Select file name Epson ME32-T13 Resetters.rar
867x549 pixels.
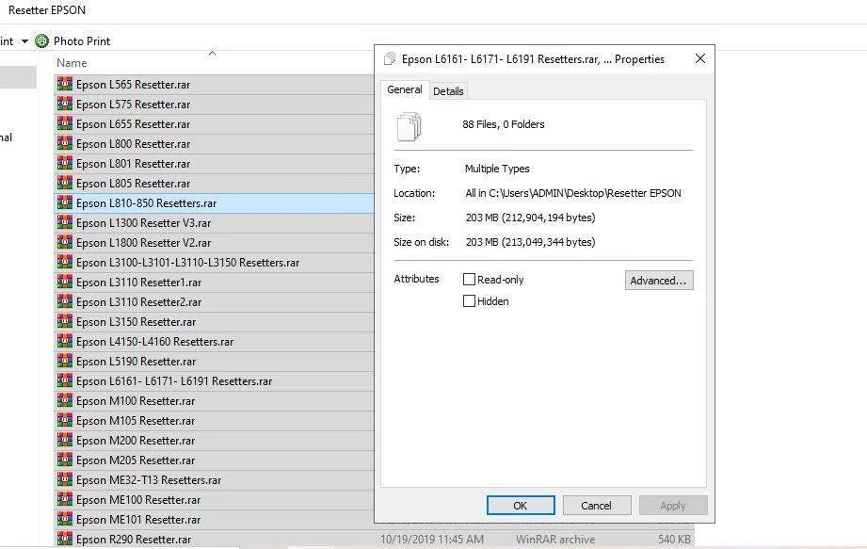(149, 480)
